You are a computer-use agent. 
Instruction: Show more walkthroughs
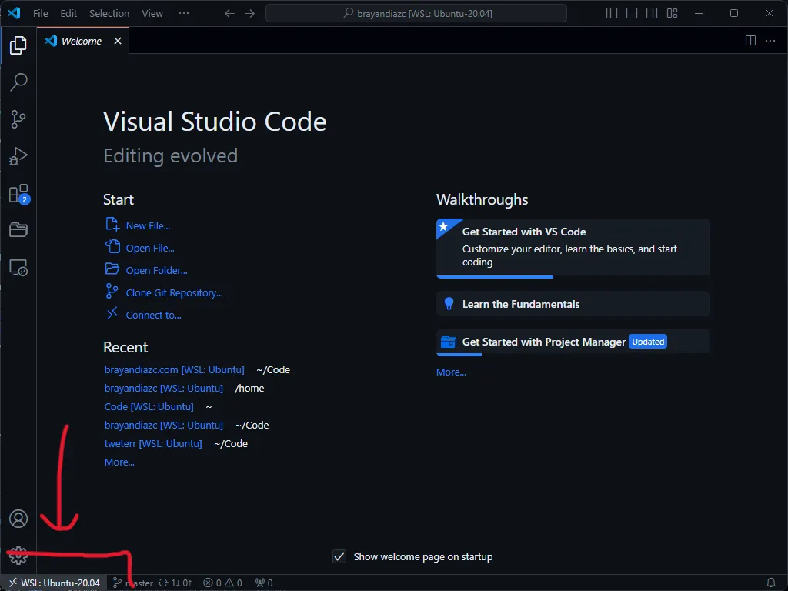point(451,372)
